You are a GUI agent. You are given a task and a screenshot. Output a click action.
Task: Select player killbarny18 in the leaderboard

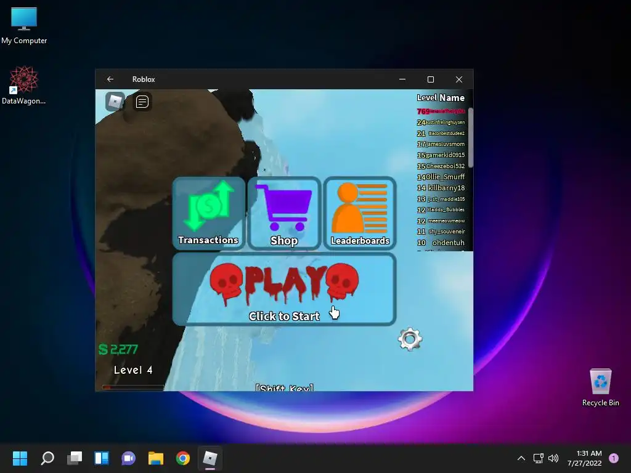coord(441,188)
